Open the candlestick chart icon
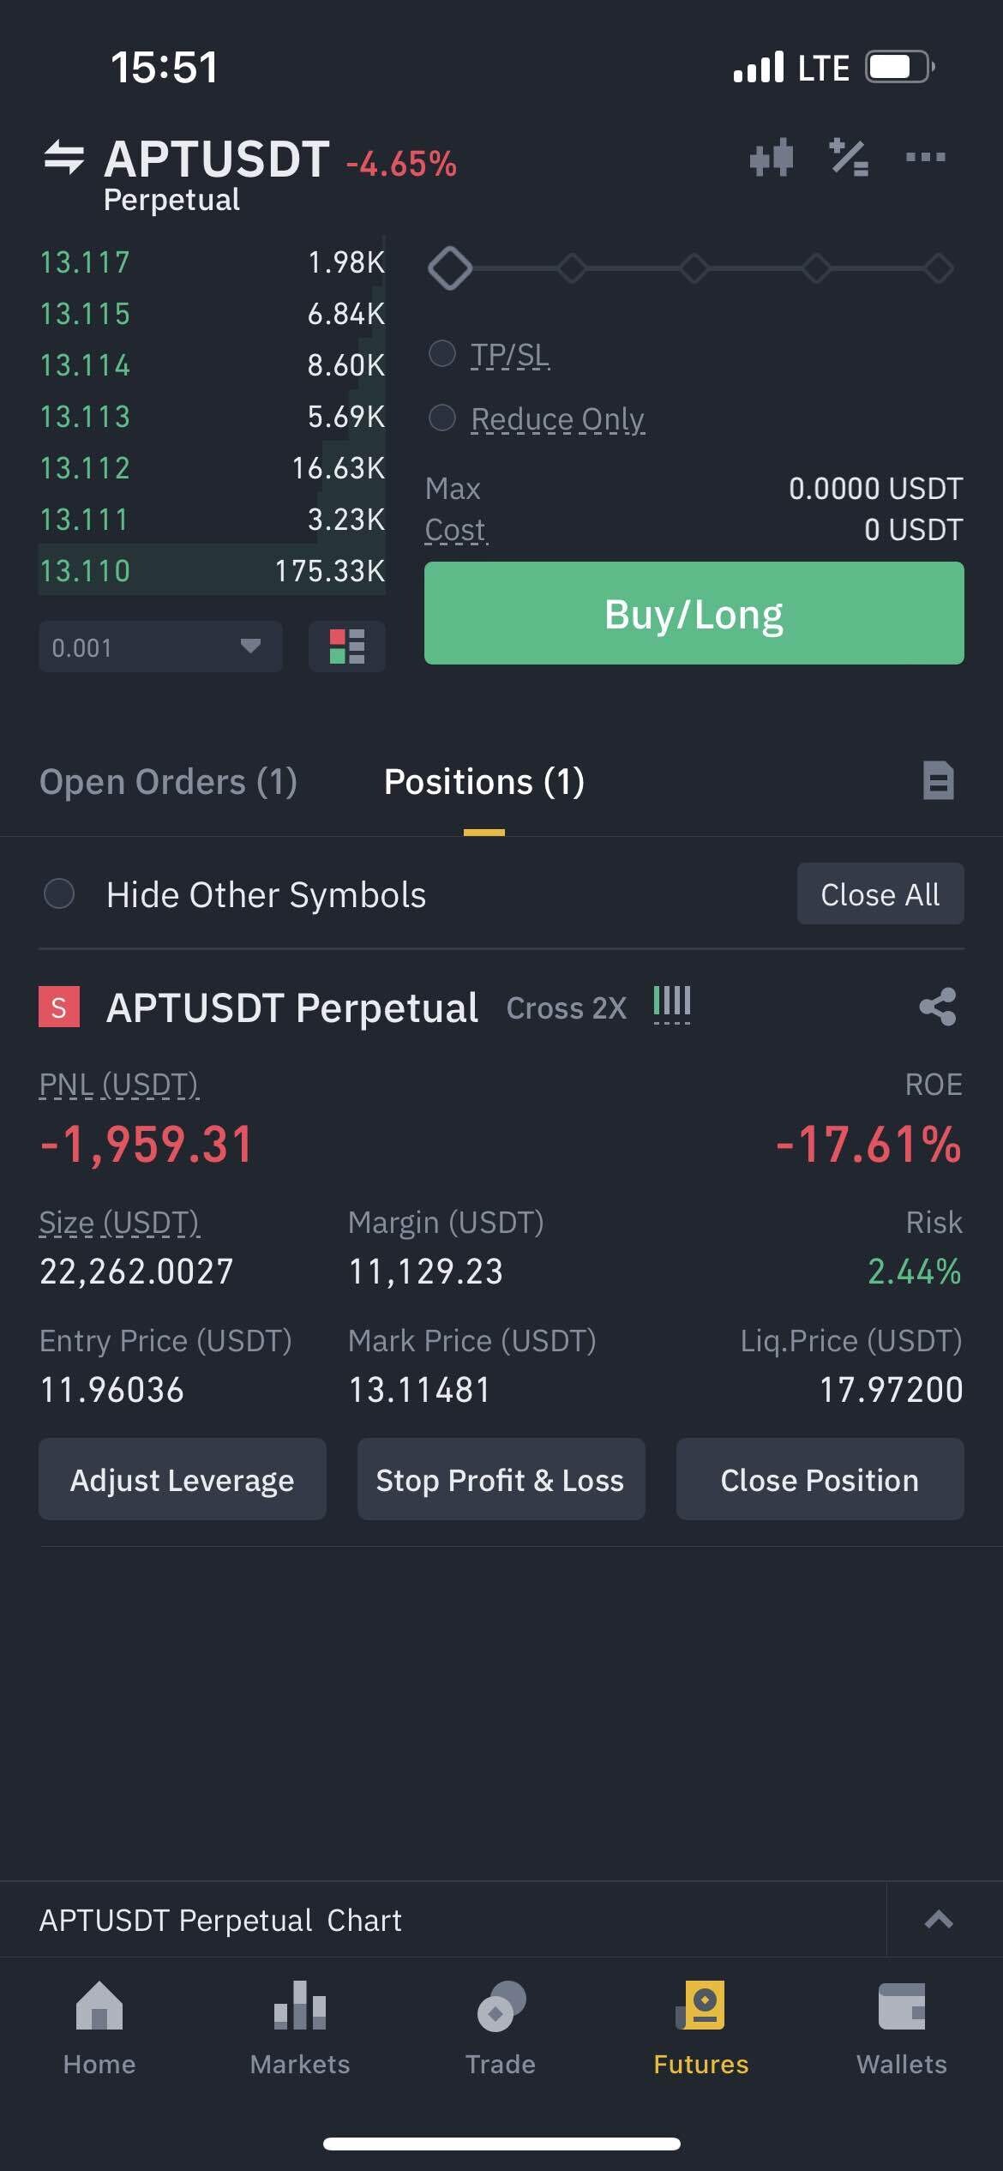Viewport: 1003px width, 2171px height. coord(771,158)
